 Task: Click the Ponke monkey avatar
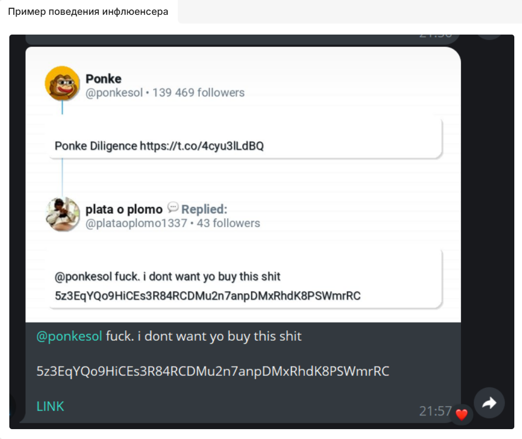[62, 84]
